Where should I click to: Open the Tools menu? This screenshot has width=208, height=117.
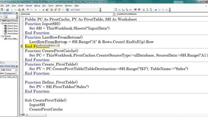[x=51, y=6]
